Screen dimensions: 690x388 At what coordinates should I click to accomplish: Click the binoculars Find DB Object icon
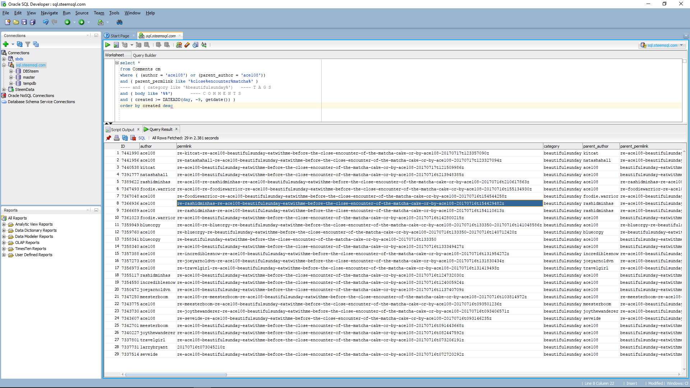coord(120,22)
